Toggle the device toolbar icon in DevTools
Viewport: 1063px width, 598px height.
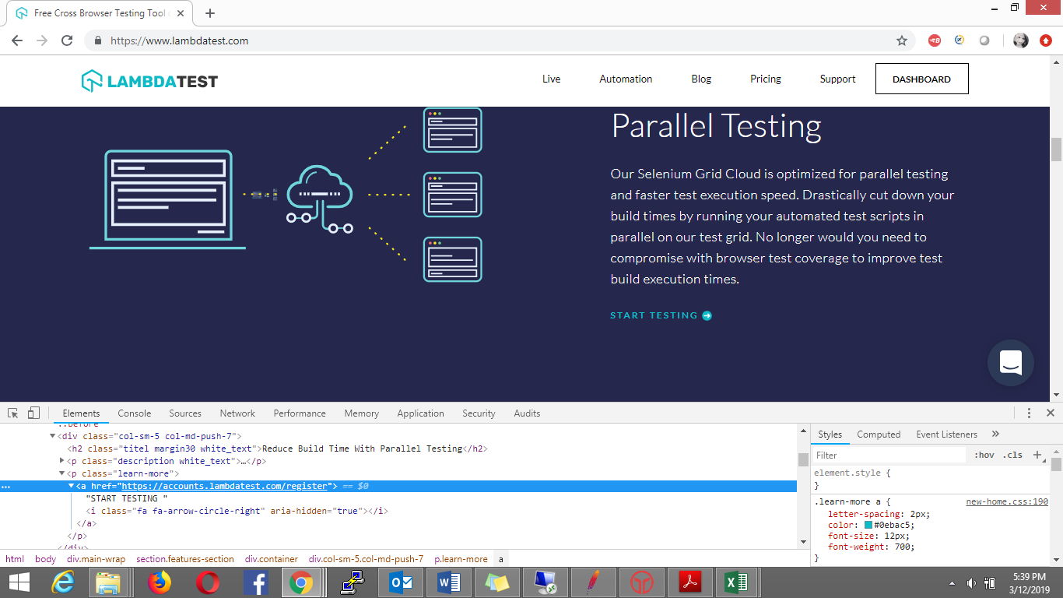tap(33, 413)
